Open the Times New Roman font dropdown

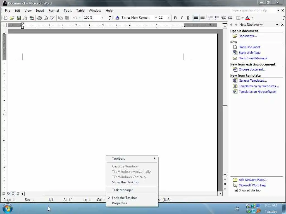(x=156, y=18)
